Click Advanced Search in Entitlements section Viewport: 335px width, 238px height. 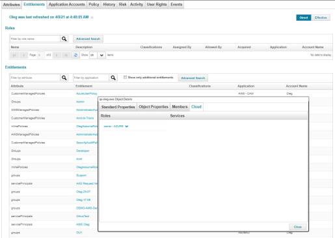[x=193, y=78]
